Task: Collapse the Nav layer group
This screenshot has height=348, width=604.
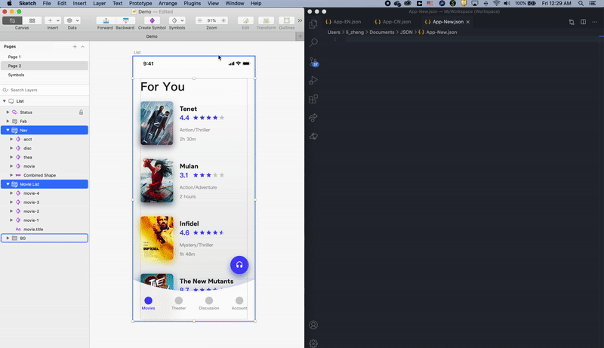Action: pyautogui.click(x=8, y=130)
